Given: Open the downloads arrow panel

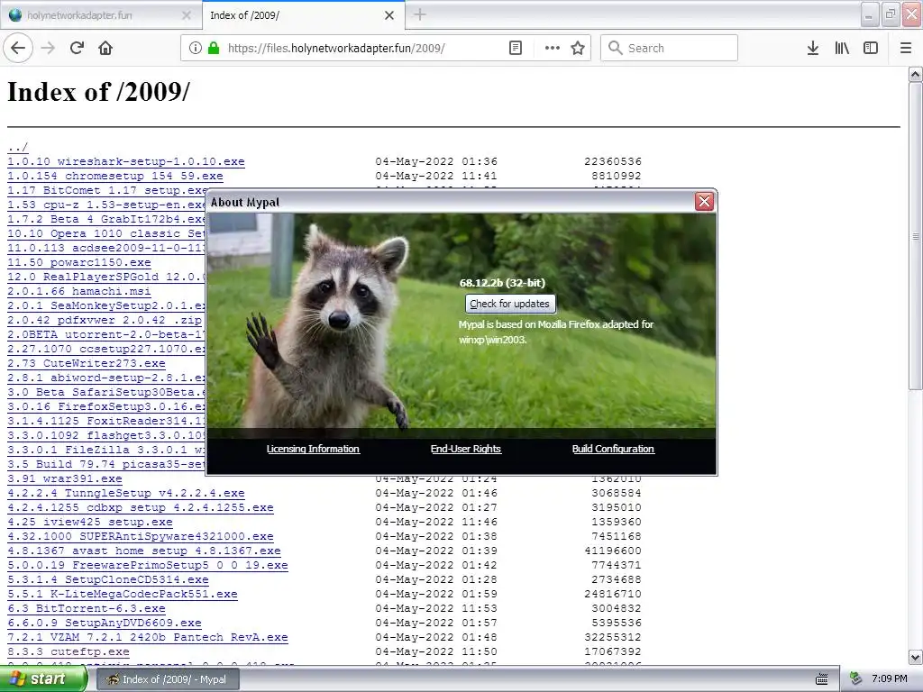Looking at the screenshot, I should pos(813,49).
